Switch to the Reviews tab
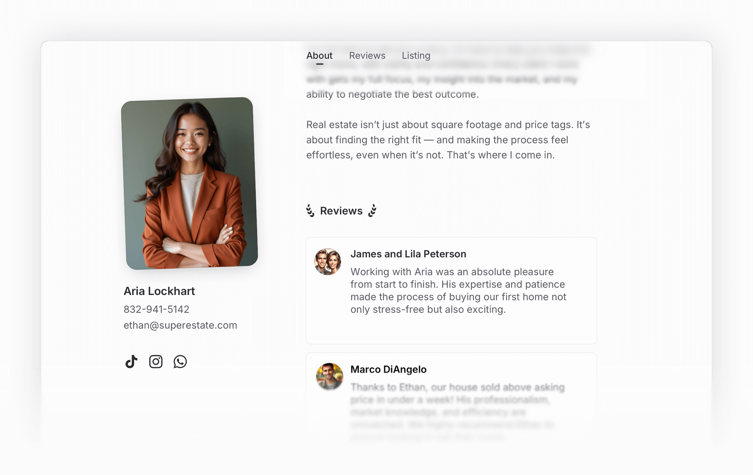 (x=367, y=55)
